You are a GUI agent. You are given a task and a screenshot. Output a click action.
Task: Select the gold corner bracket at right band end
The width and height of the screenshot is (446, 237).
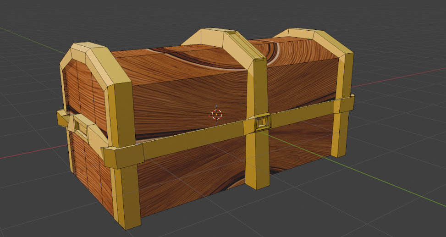(344, 105)
